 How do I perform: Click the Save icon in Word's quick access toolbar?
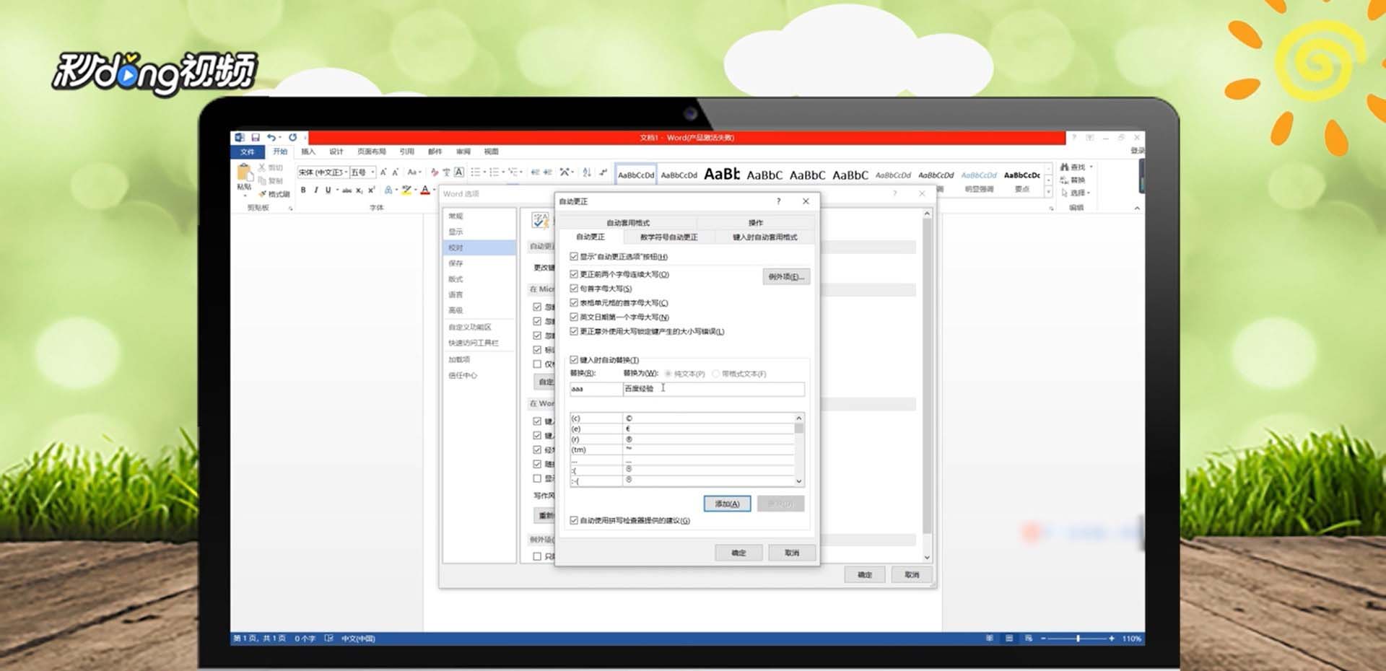[x=256, y=137]
